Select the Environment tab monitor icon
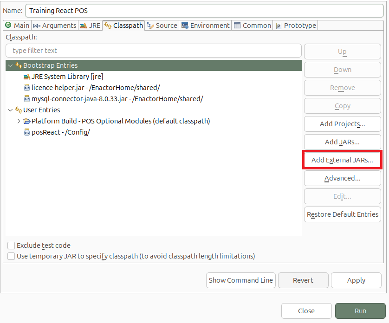Image resolution: width=389 pixels, height=323 pixels. [x=184, y=26]
